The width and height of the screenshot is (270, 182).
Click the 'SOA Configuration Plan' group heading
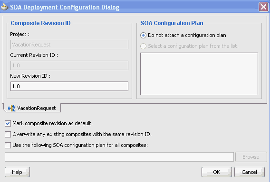[172, 23]
